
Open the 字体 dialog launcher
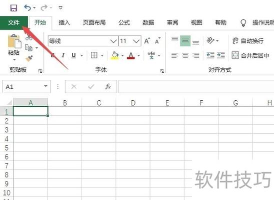(x=162, y=71)
